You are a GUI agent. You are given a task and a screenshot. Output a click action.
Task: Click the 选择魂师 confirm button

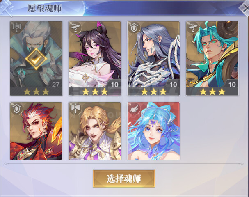click(x=124, y=179)
